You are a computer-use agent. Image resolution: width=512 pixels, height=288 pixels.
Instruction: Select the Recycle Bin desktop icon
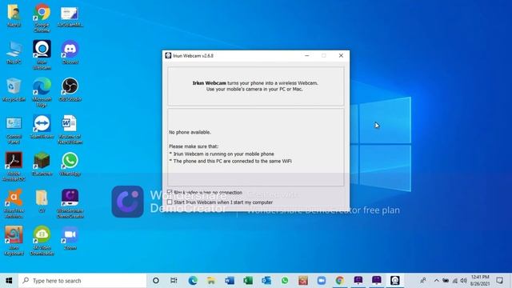coord(14,90)
